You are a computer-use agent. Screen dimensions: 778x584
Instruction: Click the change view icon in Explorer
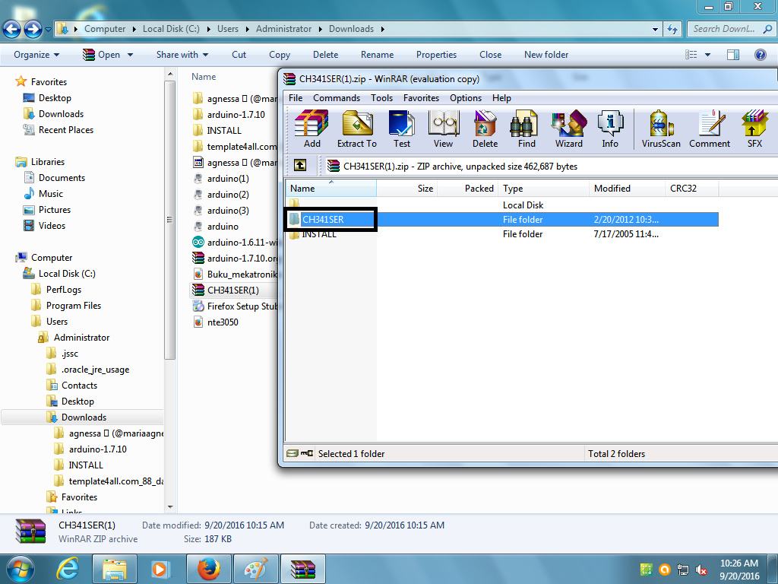tap(691, 55)
